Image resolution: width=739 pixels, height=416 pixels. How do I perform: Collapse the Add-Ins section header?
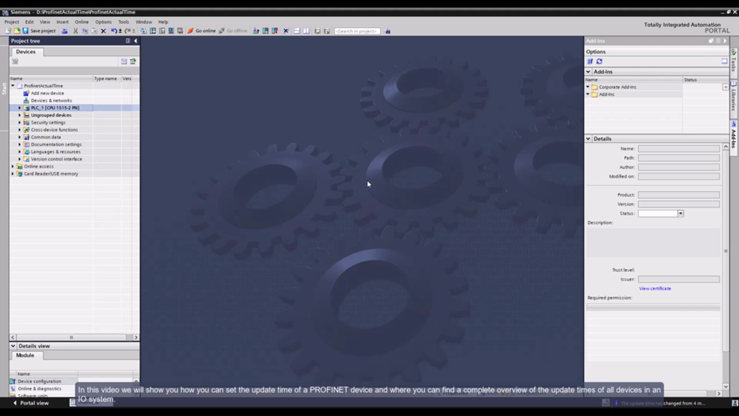pyautogui.click(x=588, y=72)
